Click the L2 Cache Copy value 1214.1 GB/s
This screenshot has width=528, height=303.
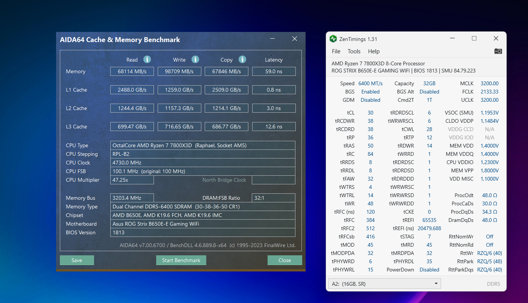[x=227, y=108]
